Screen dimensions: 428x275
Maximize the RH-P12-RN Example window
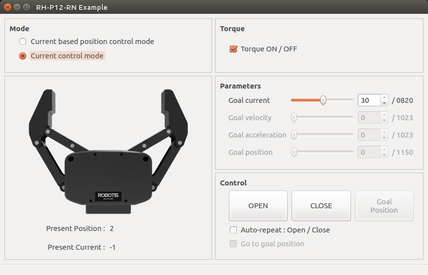[26, 7]
